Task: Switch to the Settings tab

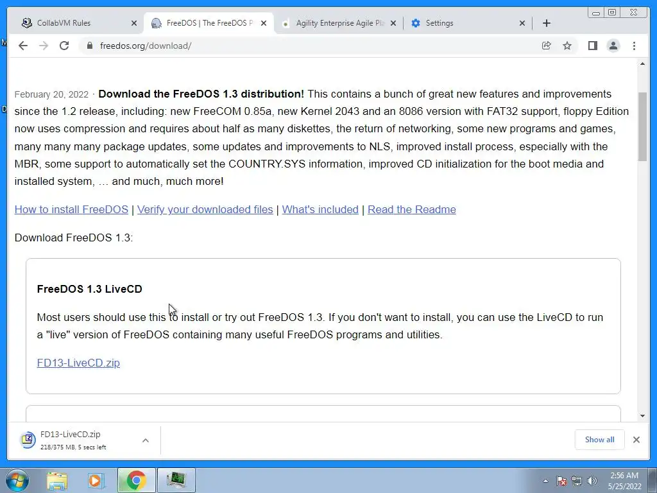Action: [x=468, y=23]
